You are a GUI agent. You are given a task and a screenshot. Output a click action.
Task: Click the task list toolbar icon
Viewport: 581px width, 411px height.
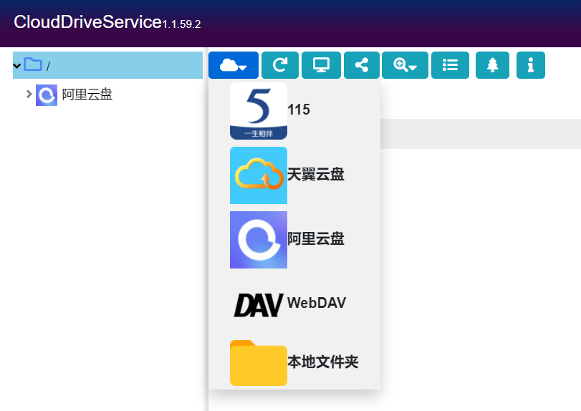point(450,65)
